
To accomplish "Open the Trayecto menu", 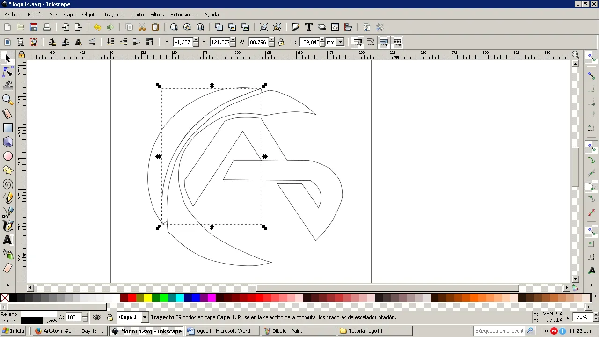I will pyautogui.click(x=114, y=15).
